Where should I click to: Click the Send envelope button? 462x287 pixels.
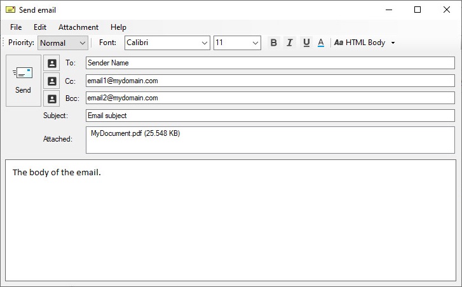(23, 80)
